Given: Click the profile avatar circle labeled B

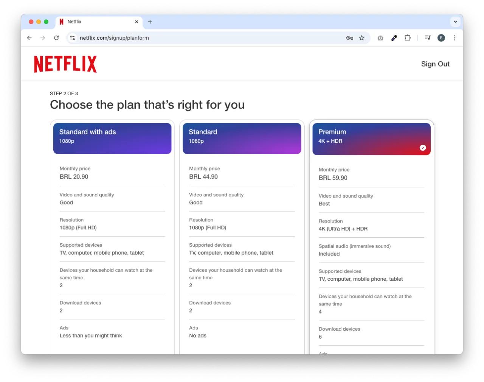Looking at the screenshot, I should tap(441, 38).
